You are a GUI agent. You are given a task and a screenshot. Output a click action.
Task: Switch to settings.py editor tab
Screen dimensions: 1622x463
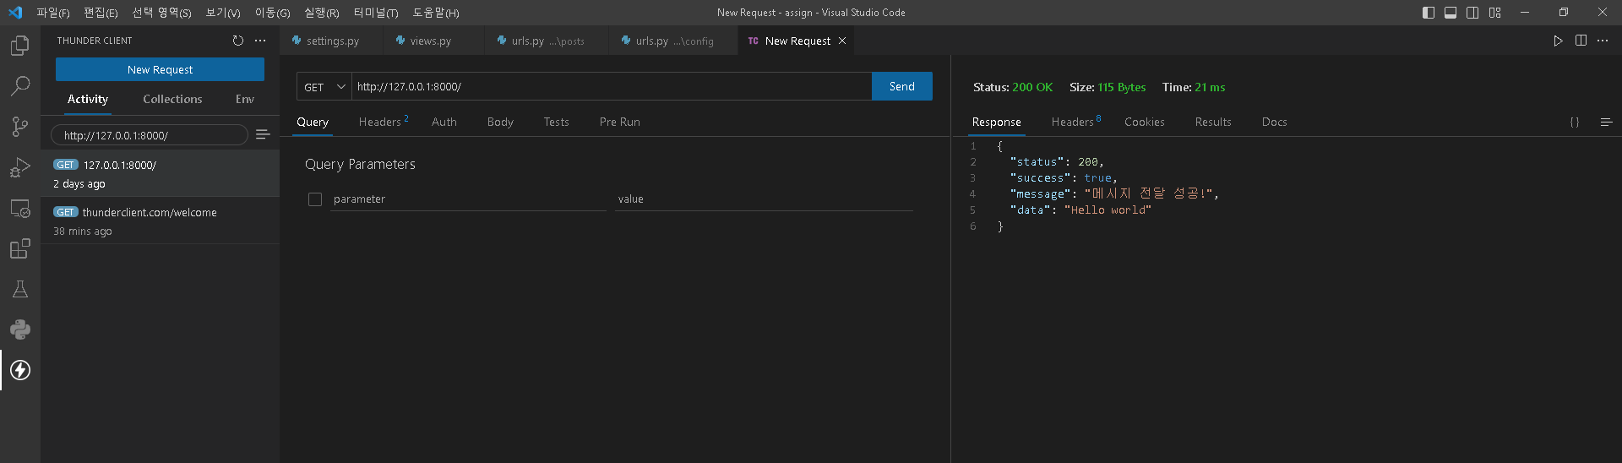coord(332,41)
